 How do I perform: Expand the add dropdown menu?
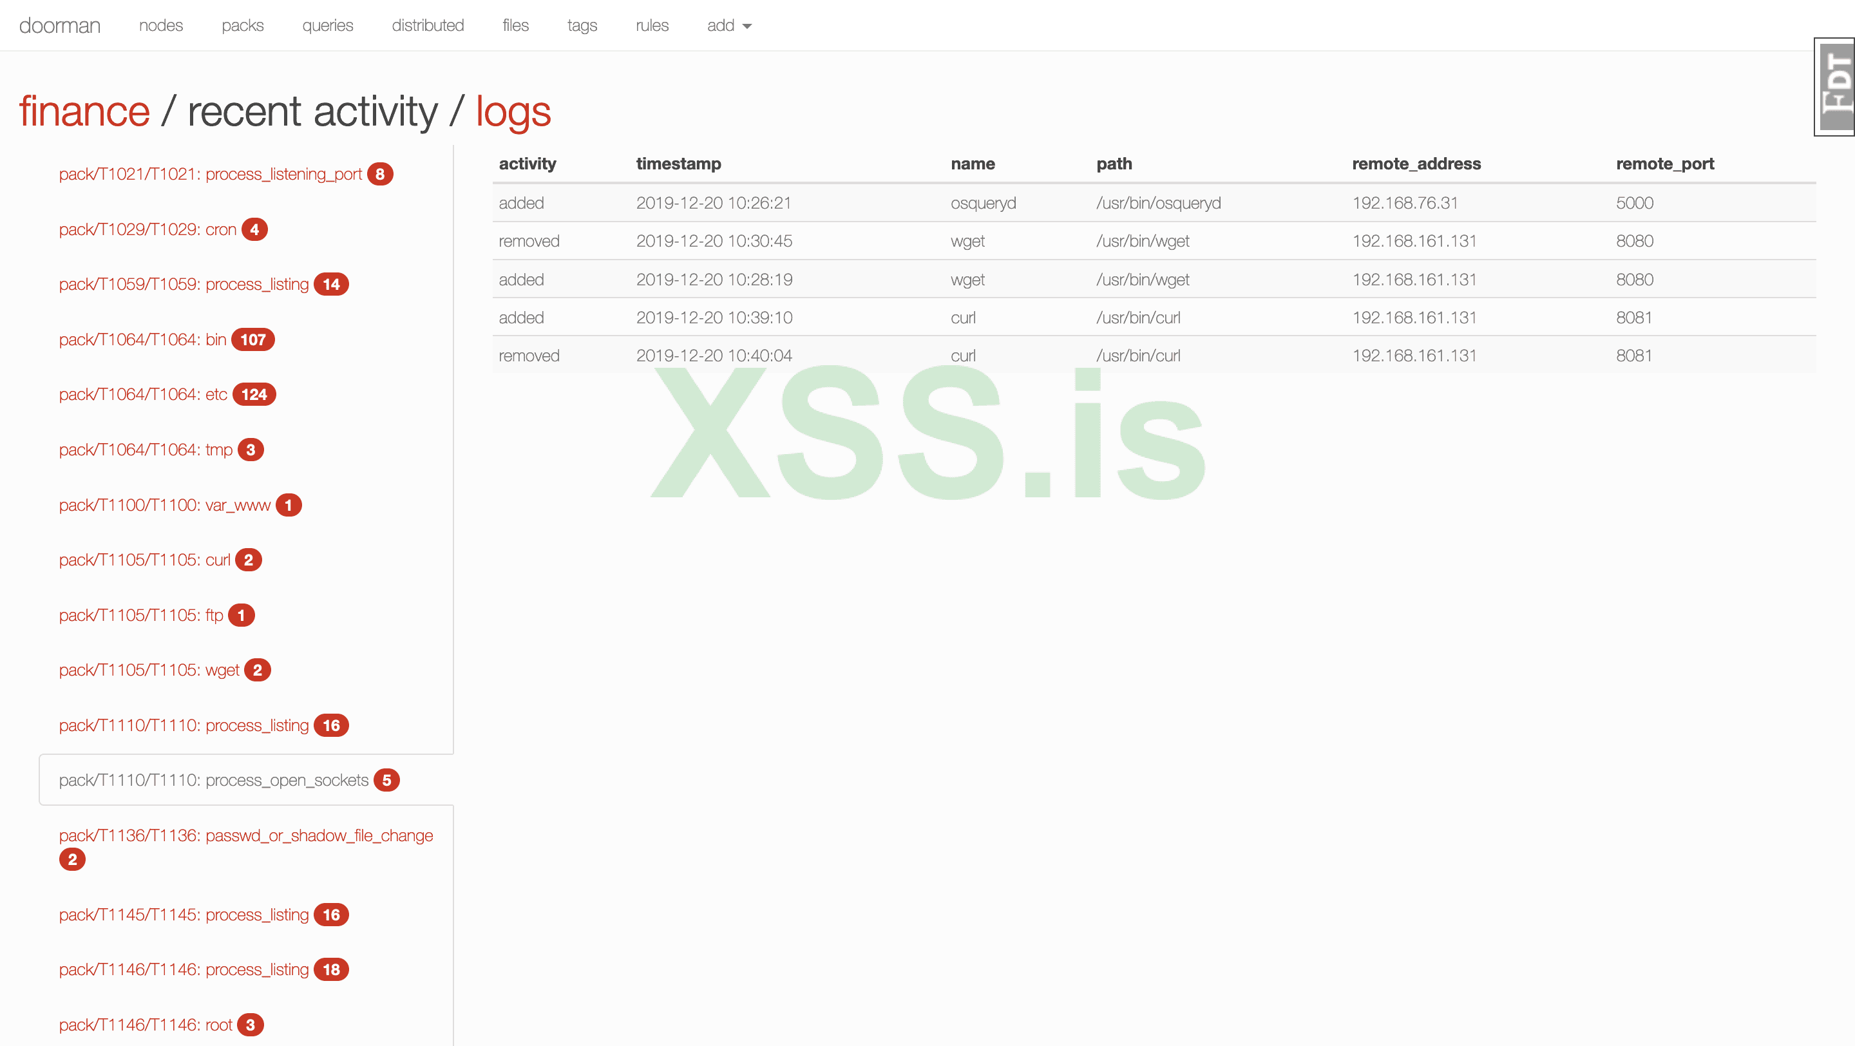click(728, 25)
